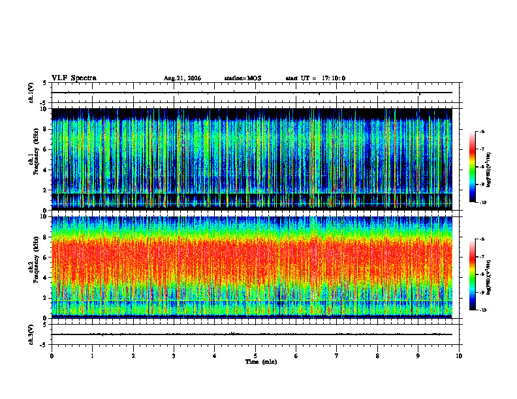Click the ch.3(V) axis label
Image resolution: width=517 pixels, height=399 pixels.
coord(31,334)
